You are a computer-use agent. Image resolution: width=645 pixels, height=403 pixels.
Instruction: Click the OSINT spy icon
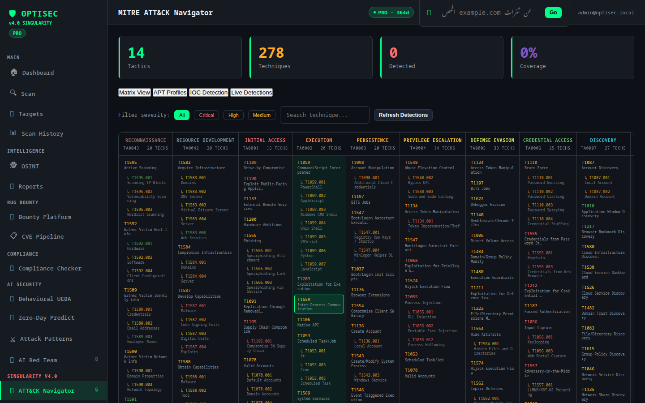point(13,165)
